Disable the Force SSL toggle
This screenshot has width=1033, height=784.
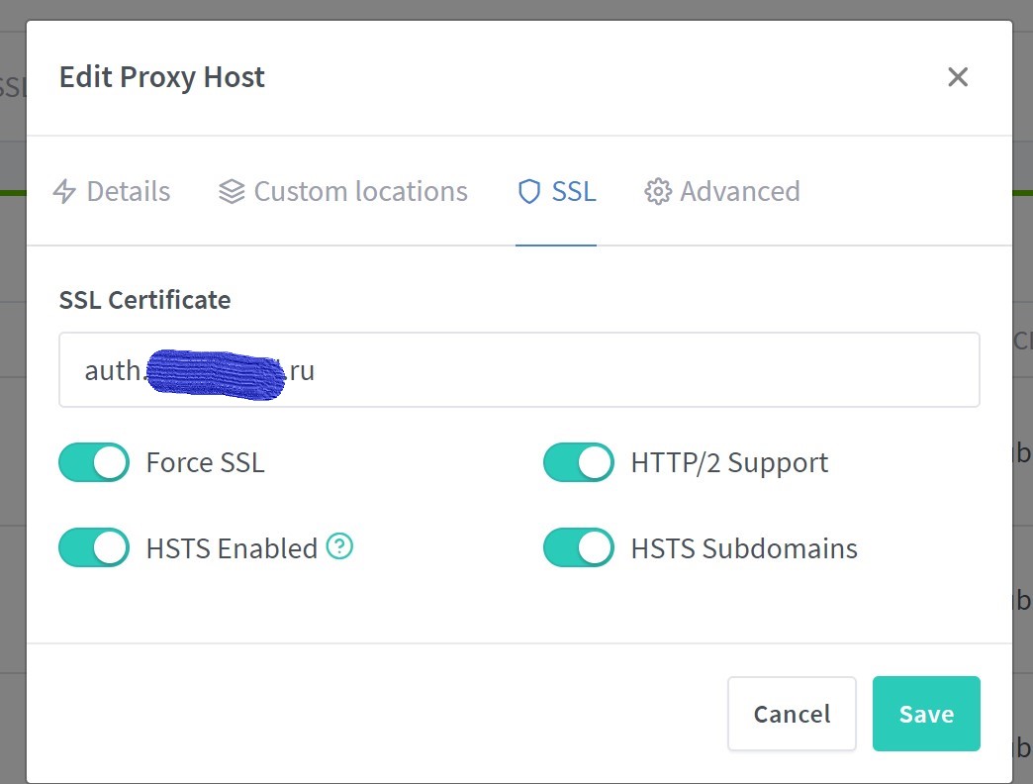[x=94, y=462]
